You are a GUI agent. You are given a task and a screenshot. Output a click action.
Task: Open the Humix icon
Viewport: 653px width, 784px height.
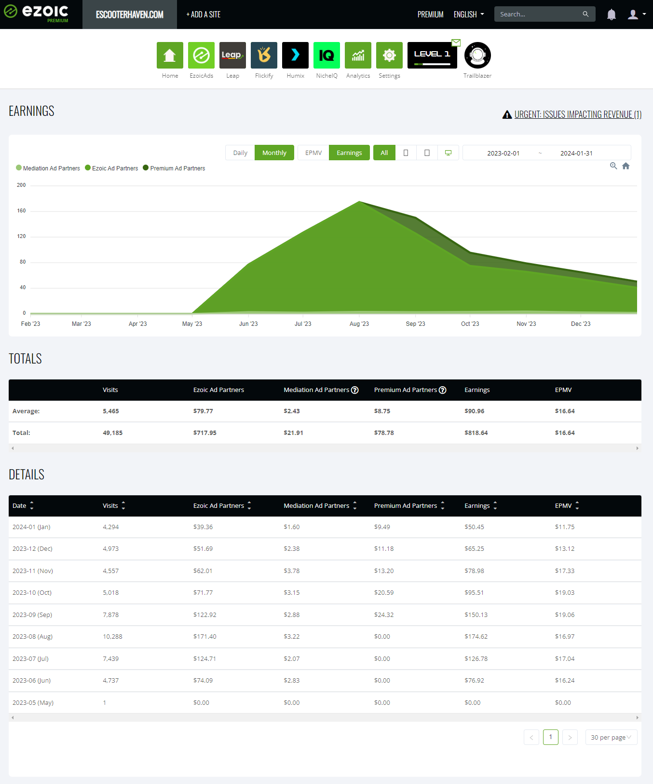pyautogui.click(x=295, y=55)
